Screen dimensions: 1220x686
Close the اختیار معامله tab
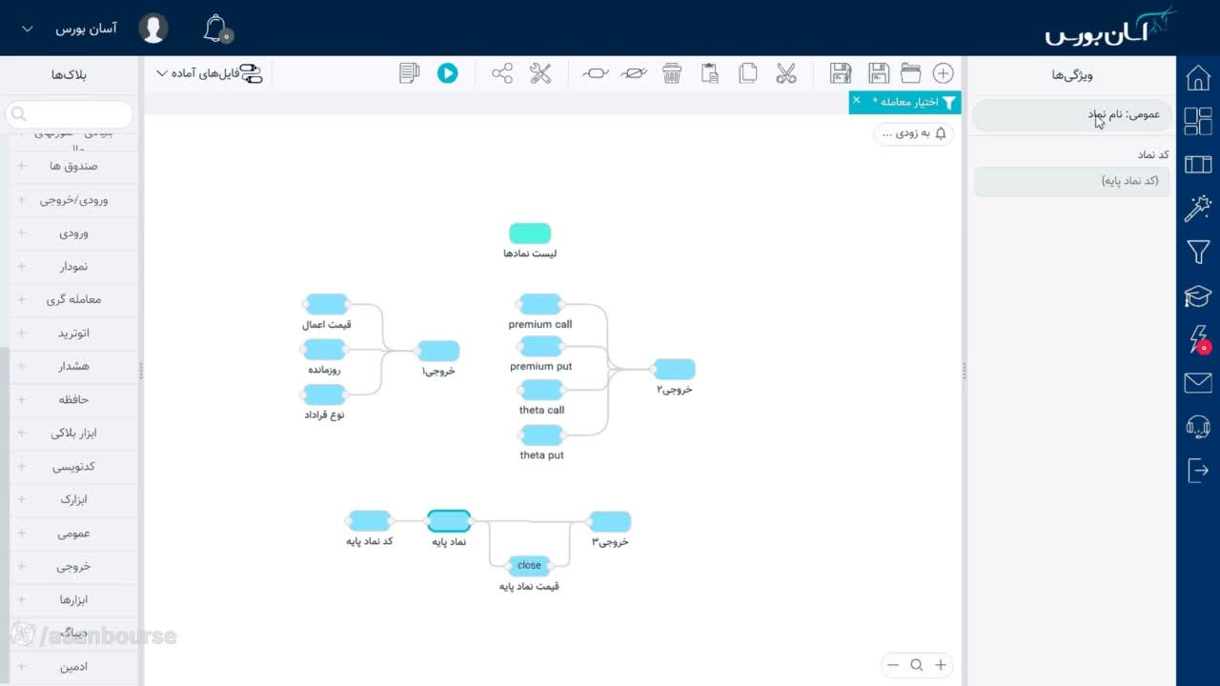[x=856, y=100]
